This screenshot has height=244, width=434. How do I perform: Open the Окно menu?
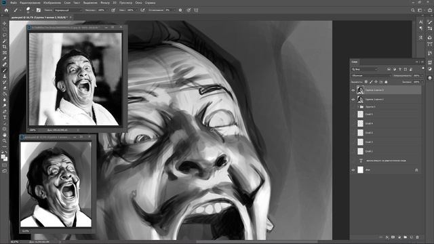138,3
